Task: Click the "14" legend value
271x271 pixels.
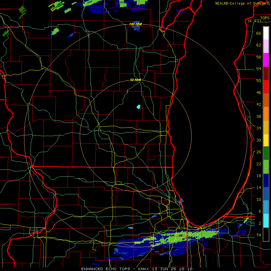Action: 259,188
